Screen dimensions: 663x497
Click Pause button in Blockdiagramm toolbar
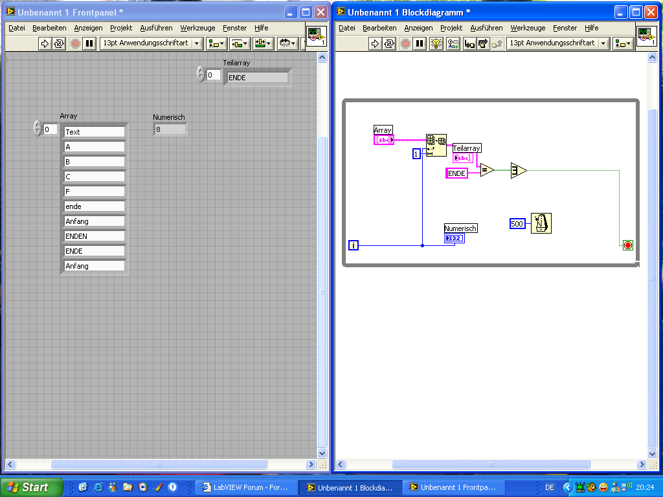click(420, 43)
